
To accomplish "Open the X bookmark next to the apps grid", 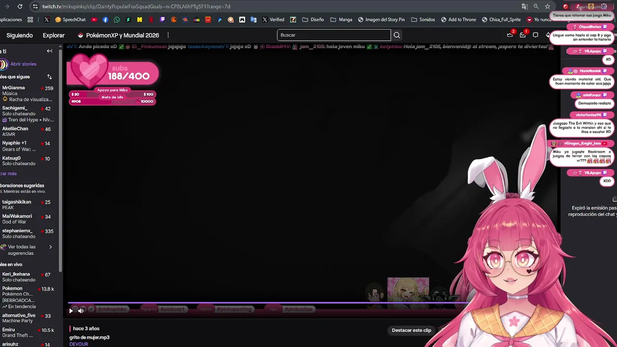I will [46, 20].
